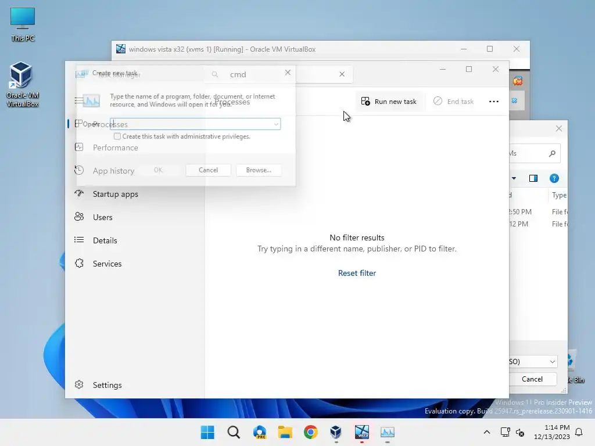The width and height of the screenshot is (595, 446).
Task: Click the Run new task icon
Action: coord(365,101)
